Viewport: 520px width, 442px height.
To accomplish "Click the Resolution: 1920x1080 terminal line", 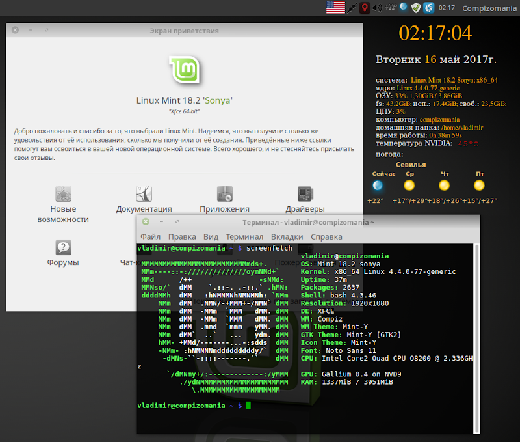I will click(x=344, y=303).
